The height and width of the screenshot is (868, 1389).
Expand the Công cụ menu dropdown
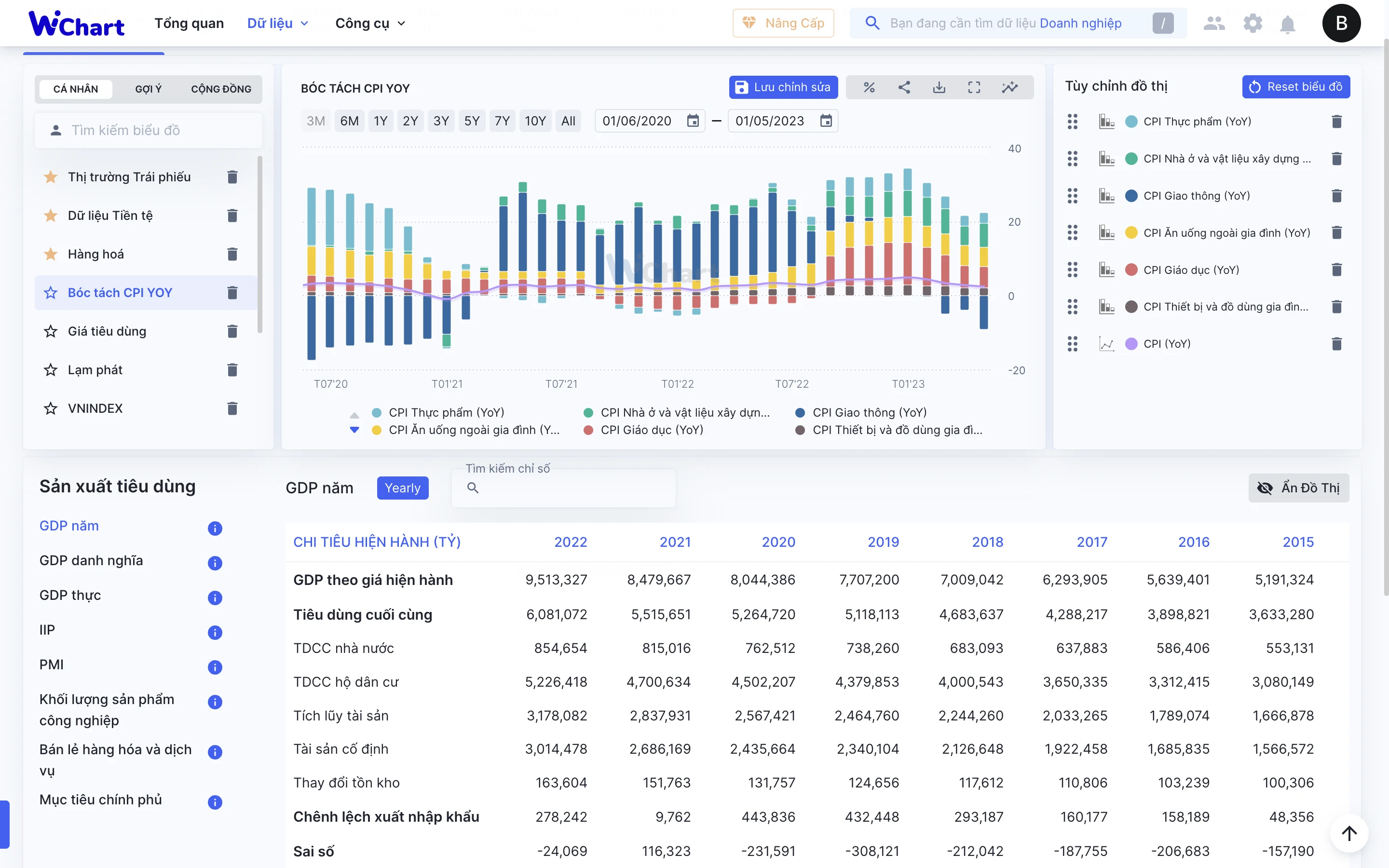(x=370, y=24)
